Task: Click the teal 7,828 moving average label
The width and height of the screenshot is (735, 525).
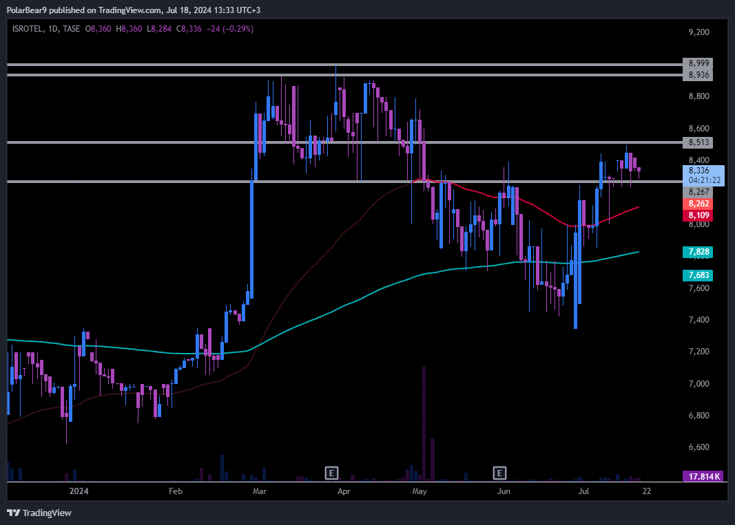Action: tap(698, 252)
